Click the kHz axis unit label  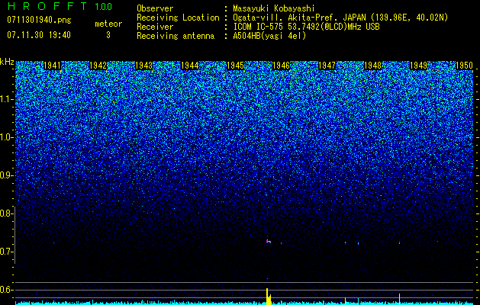[7, 62]
